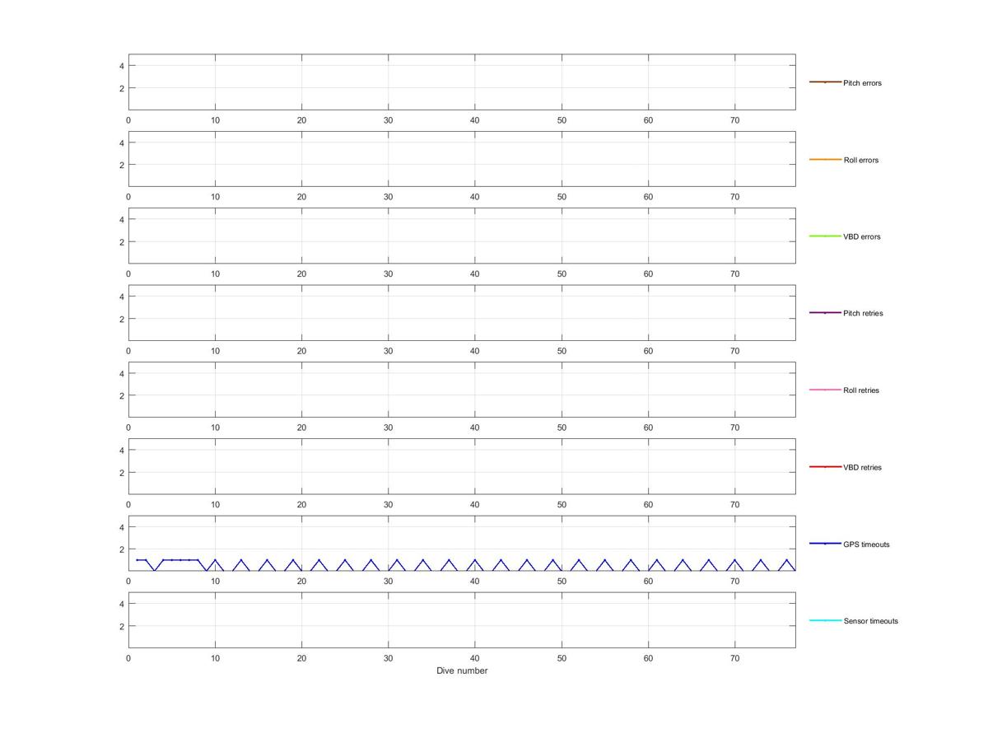The width and height of the screenshot is (988, 729).
Task: Click the "GPS timeouts" legend label
Action: click(866, 544)
